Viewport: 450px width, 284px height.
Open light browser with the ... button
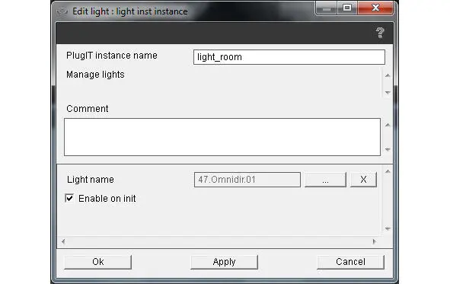coord(325,180)
